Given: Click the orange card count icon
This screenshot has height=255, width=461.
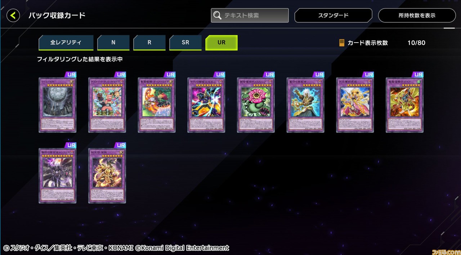Looking at the screenshot, I should click(341, 43).
